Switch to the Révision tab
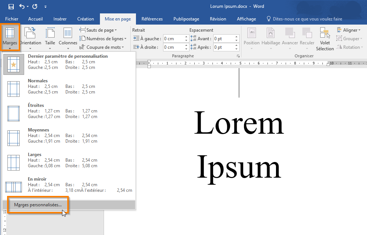367x235 pixels. click(x=218, y=19)
